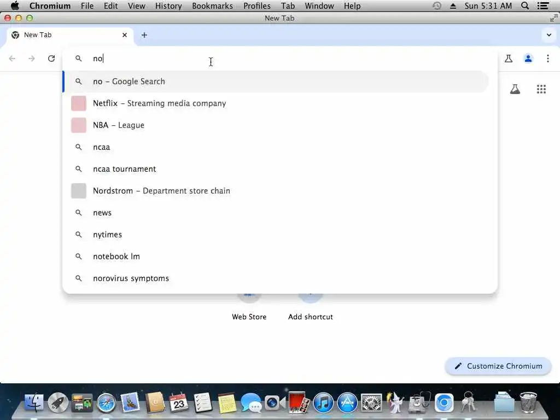
Task: Open the File menu
Action: pyautogui.click(x=87, y=6)
